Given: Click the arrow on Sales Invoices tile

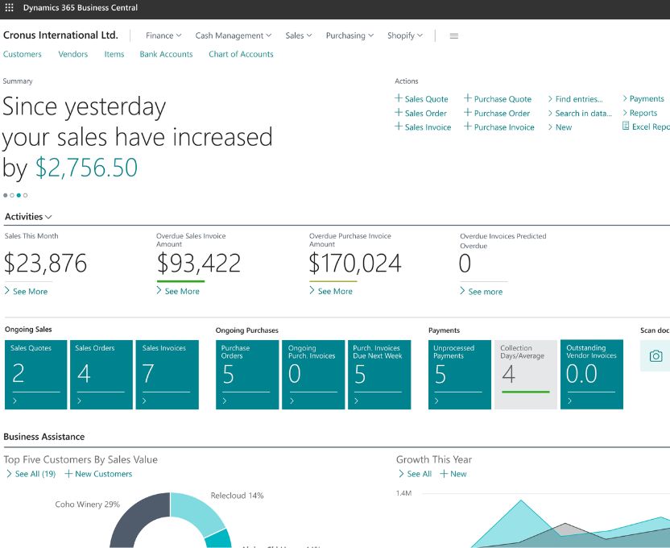Looking at the screenshot, I should pyautogui.click(x=144, y=401).
